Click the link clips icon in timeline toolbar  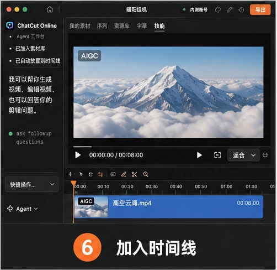(x=113, y=174)
